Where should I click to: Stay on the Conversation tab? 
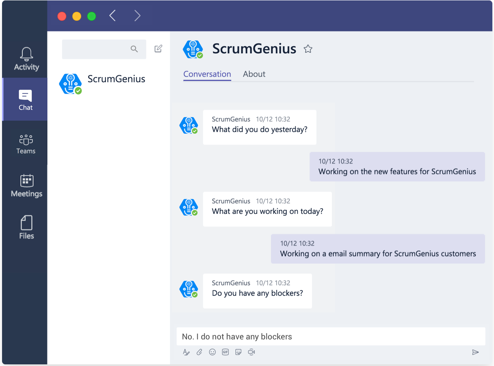coord(207,74)
